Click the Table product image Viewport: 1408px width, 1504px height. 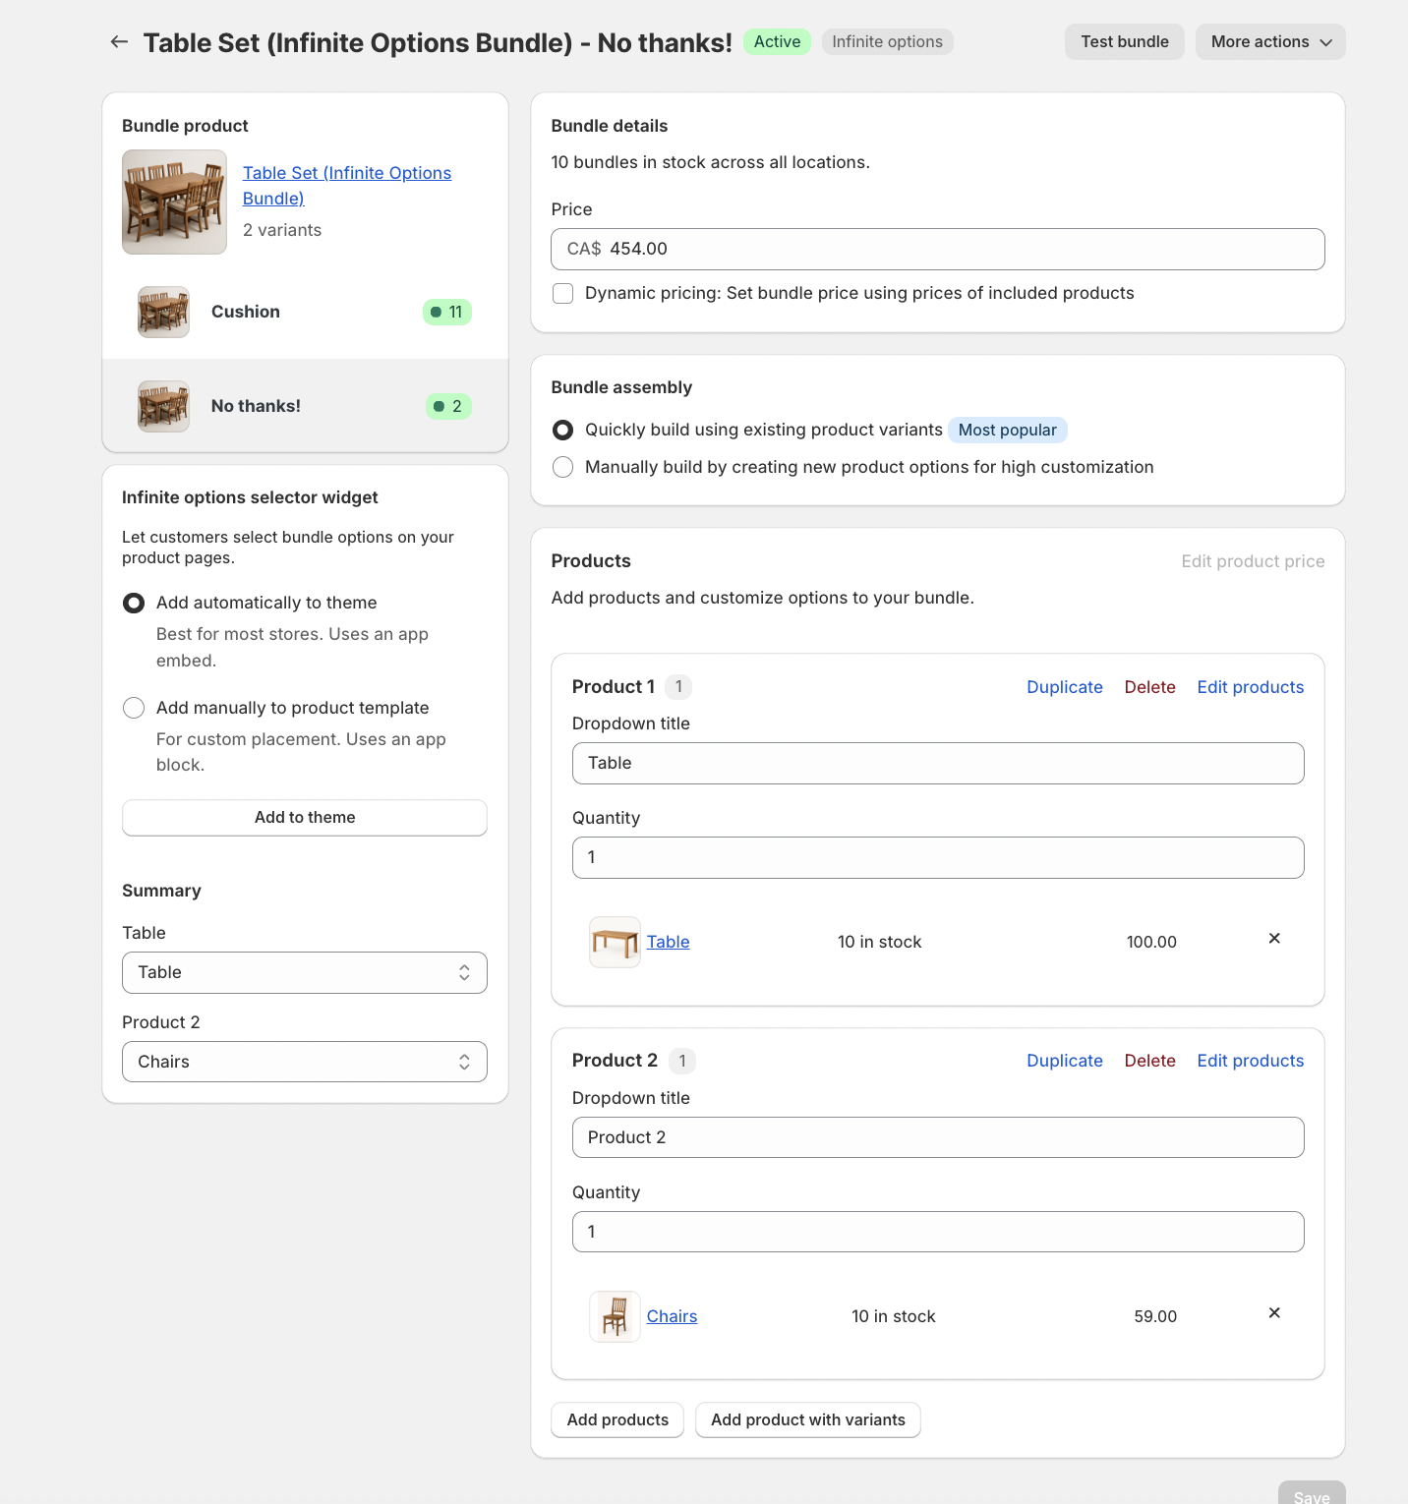click(615, 942)
